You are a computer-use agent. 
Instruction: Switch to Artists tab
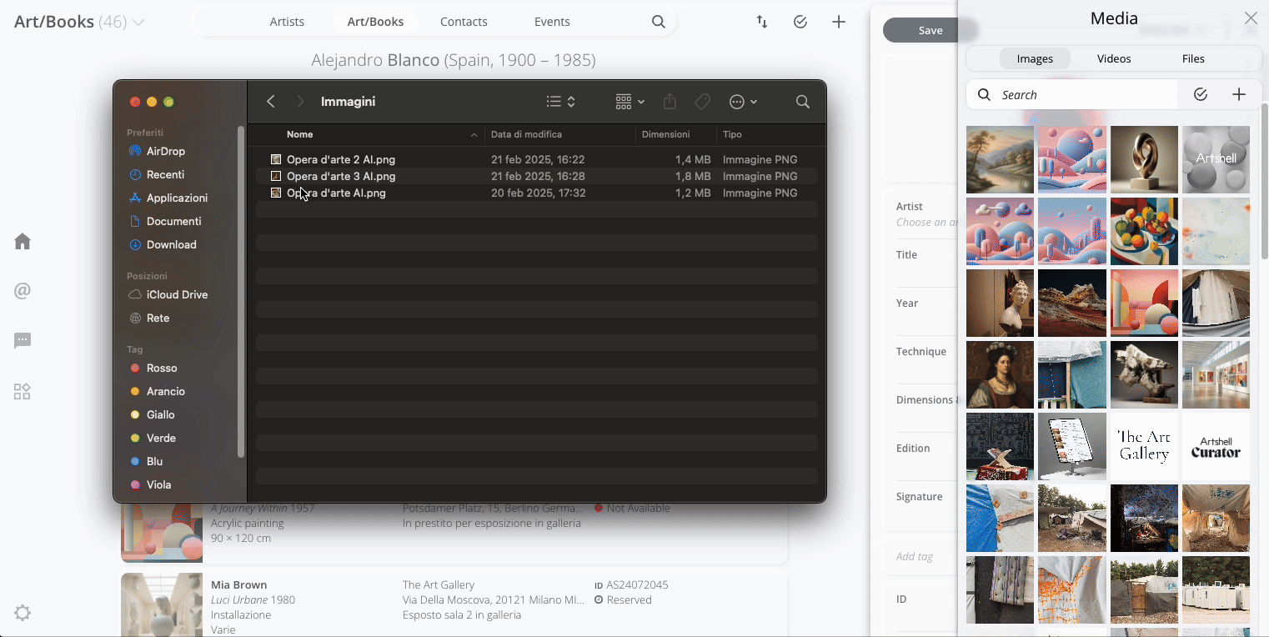coord(287,22)
